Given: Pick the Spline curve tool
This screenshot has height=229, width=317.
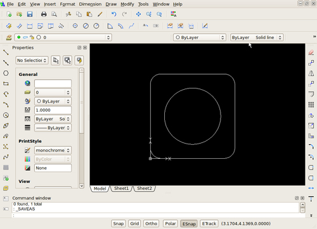Looking at the screenshot, I should (6, 157).
